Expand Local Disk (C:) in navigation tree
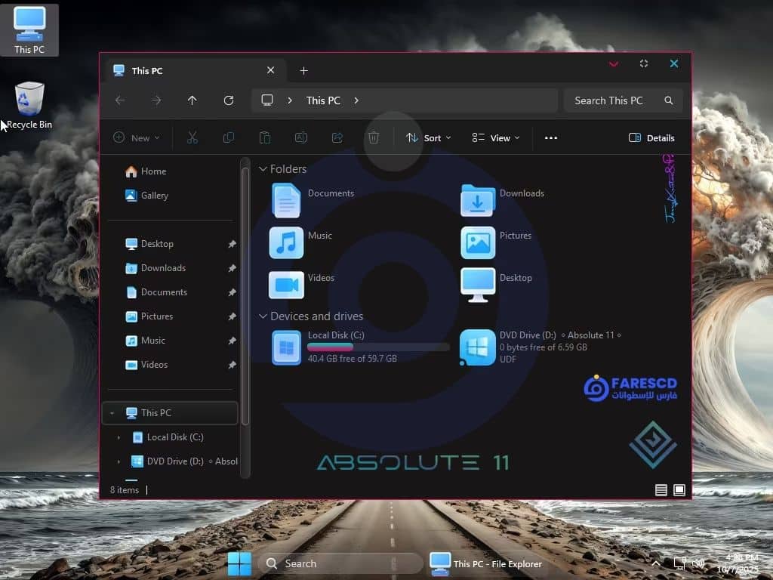 click(x=119, y=437)
